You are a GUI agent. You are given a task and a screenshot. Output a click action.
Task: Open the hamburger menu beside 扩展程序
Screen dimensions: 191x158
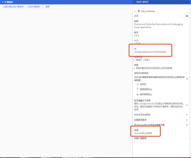[x=3, y=2]
